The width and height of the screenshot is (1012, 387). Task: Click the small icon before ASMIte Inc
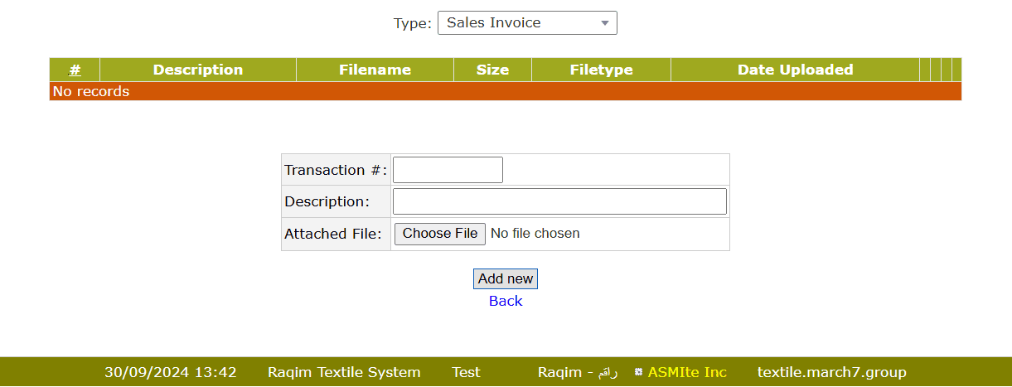(x=638, y=372)
